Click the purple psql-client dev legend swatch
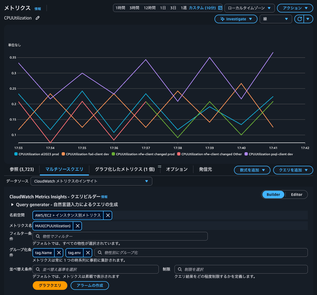Image resolution: width=317 pixels, height=295 pixels. pyautogui.click(x=246, y=154)
